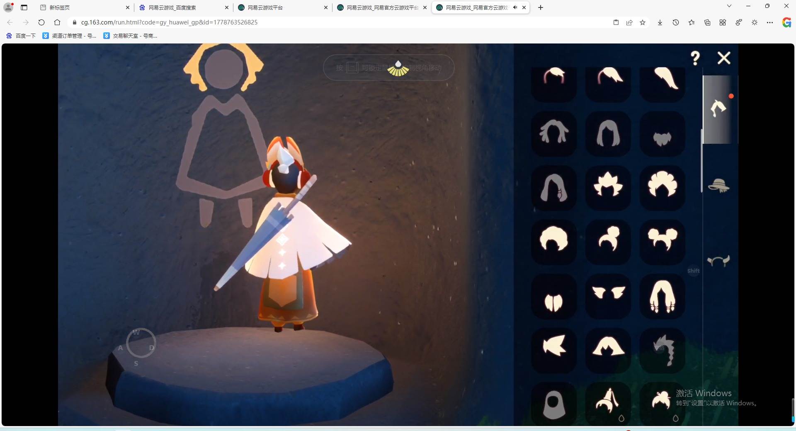The image size is (796, 431).
Task: Close the 网易云游戏_百度搜索 tab
Action: pos(227,7)
